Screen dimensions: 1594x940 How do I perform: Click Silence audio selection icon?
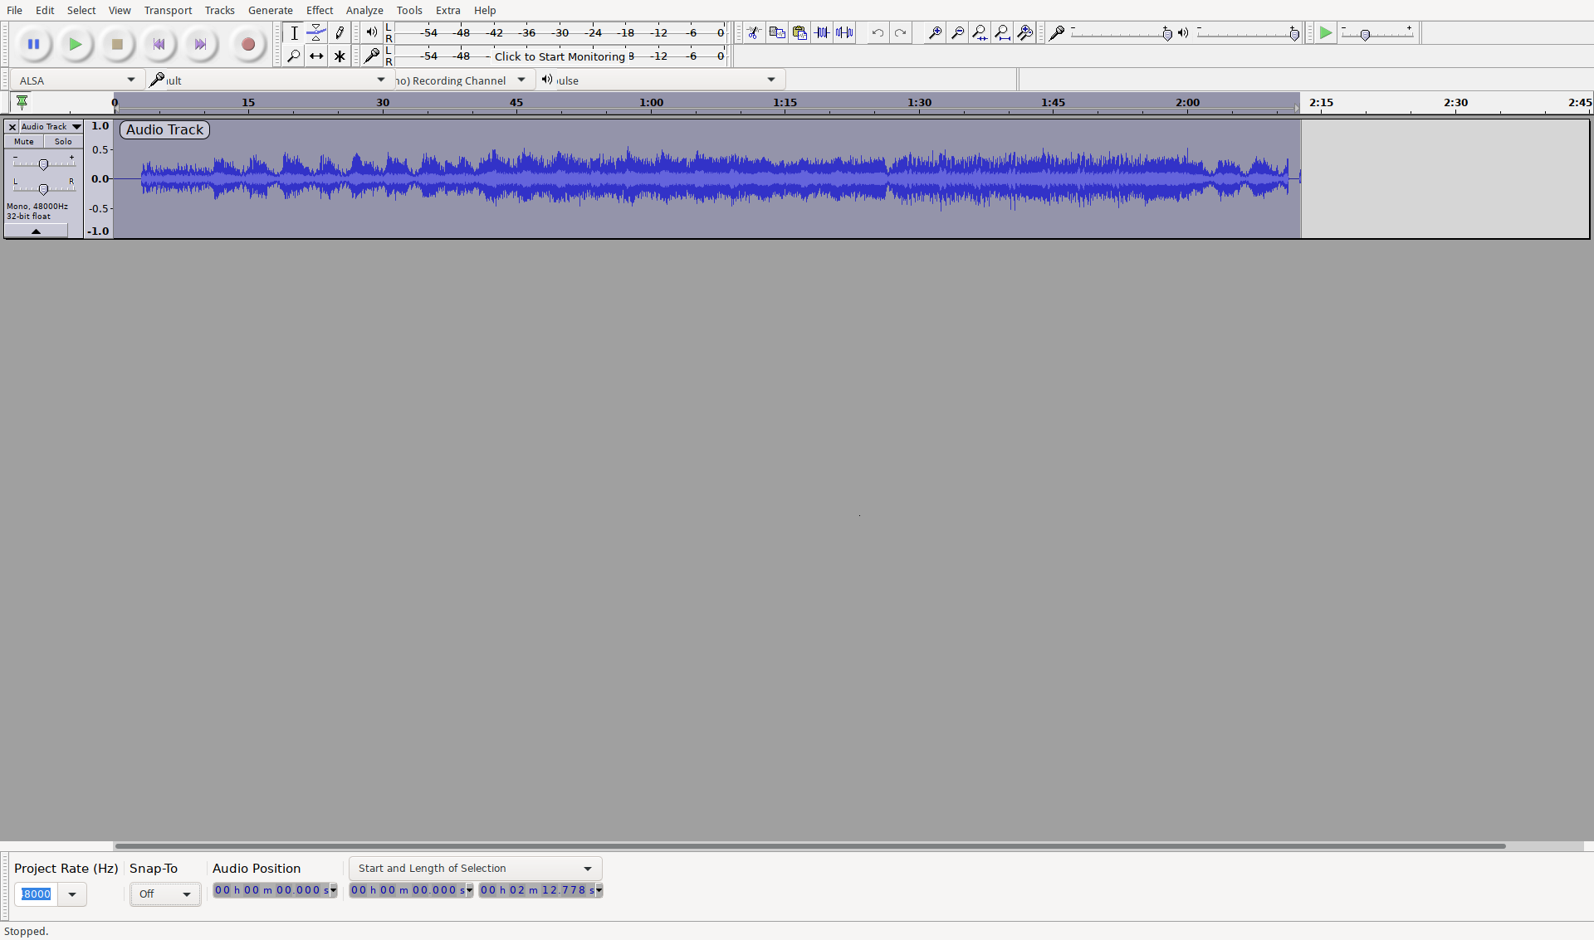tap(844, 33)
